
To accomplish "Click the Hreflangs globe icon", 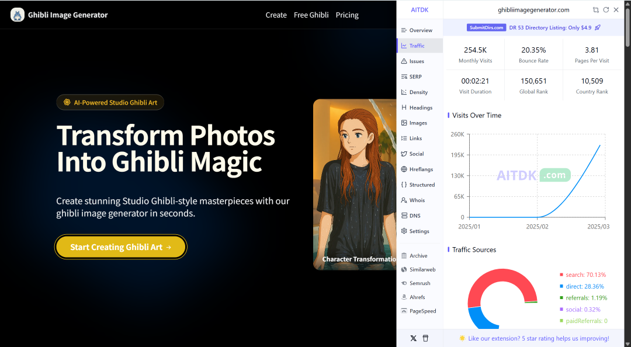I will click(x=404, y=169).
